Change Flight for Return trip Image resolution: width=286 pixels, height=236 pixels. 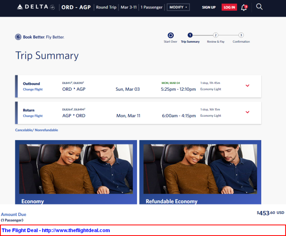[x=32, y=116]
